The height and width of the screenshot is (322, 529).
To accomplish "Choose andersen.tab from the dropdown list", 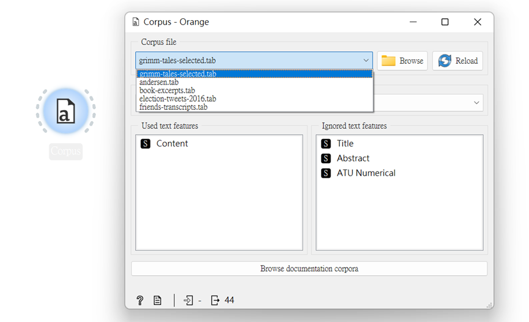I will tap(255, 82).
